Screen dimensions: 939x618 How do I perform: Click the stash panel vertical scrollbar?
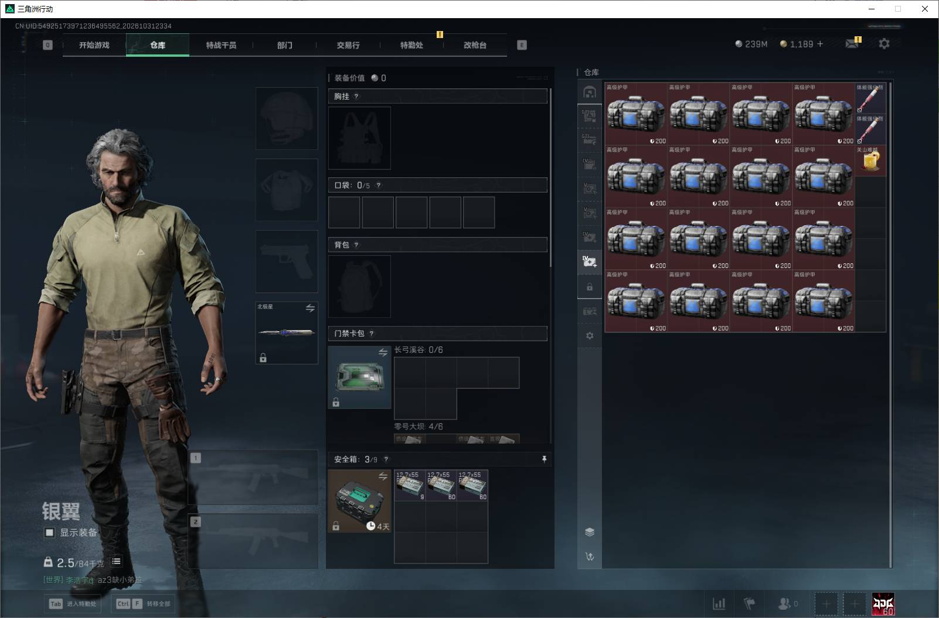(x=890, y=325)
